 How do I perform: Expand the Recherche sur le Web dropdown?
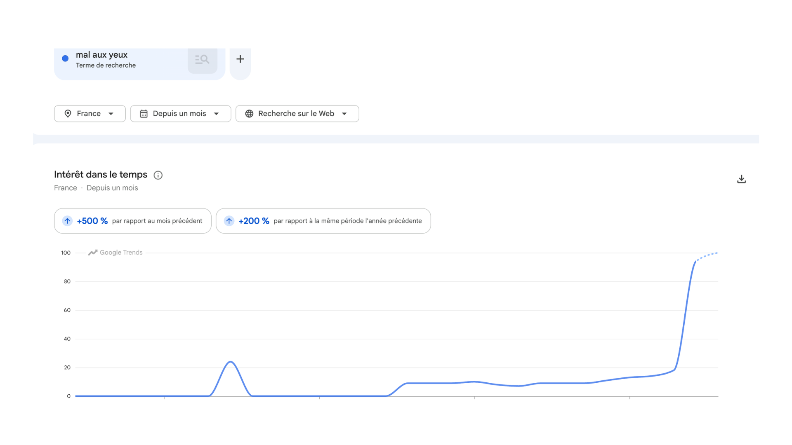click(297, 114)
